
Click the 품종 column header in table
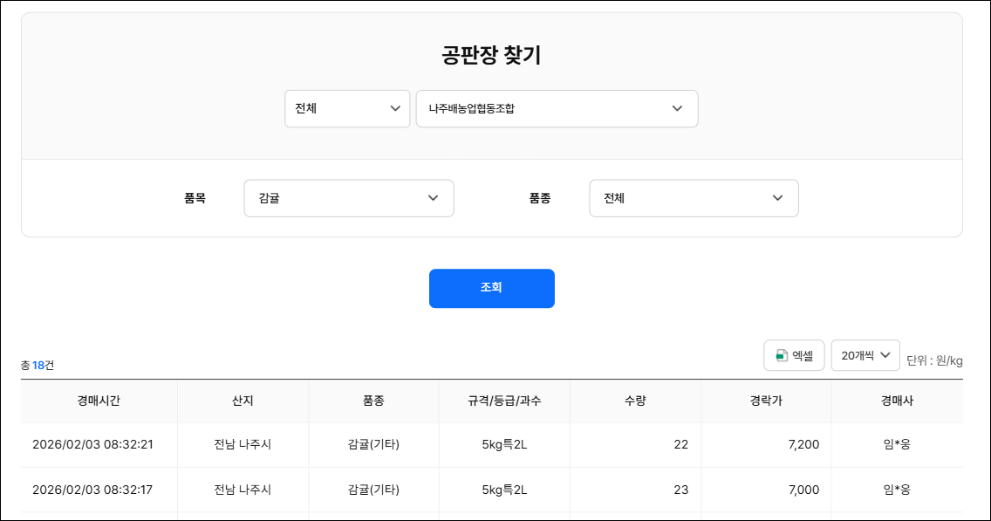(x=373, y=401)
